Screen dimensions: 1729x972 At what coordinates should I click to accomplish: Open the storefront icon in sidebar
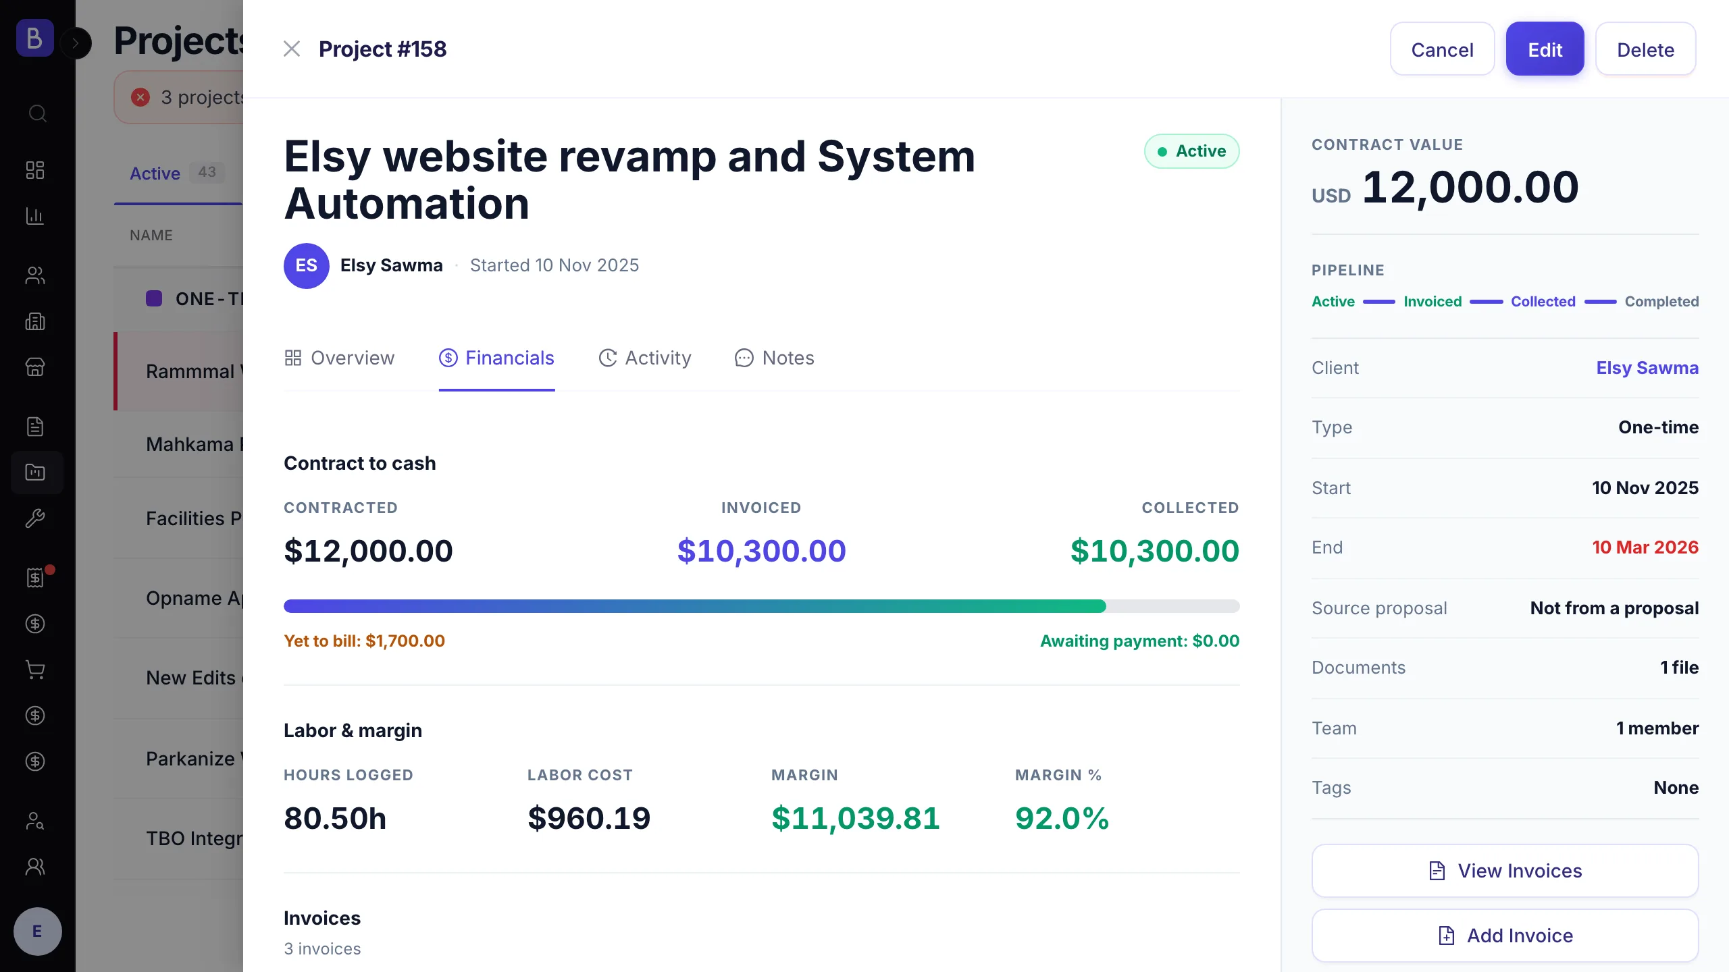coord(35,367)
